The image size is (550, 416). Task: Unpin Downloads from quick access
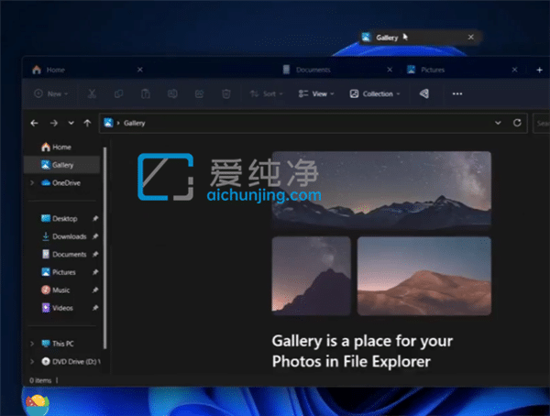(95, 236)
